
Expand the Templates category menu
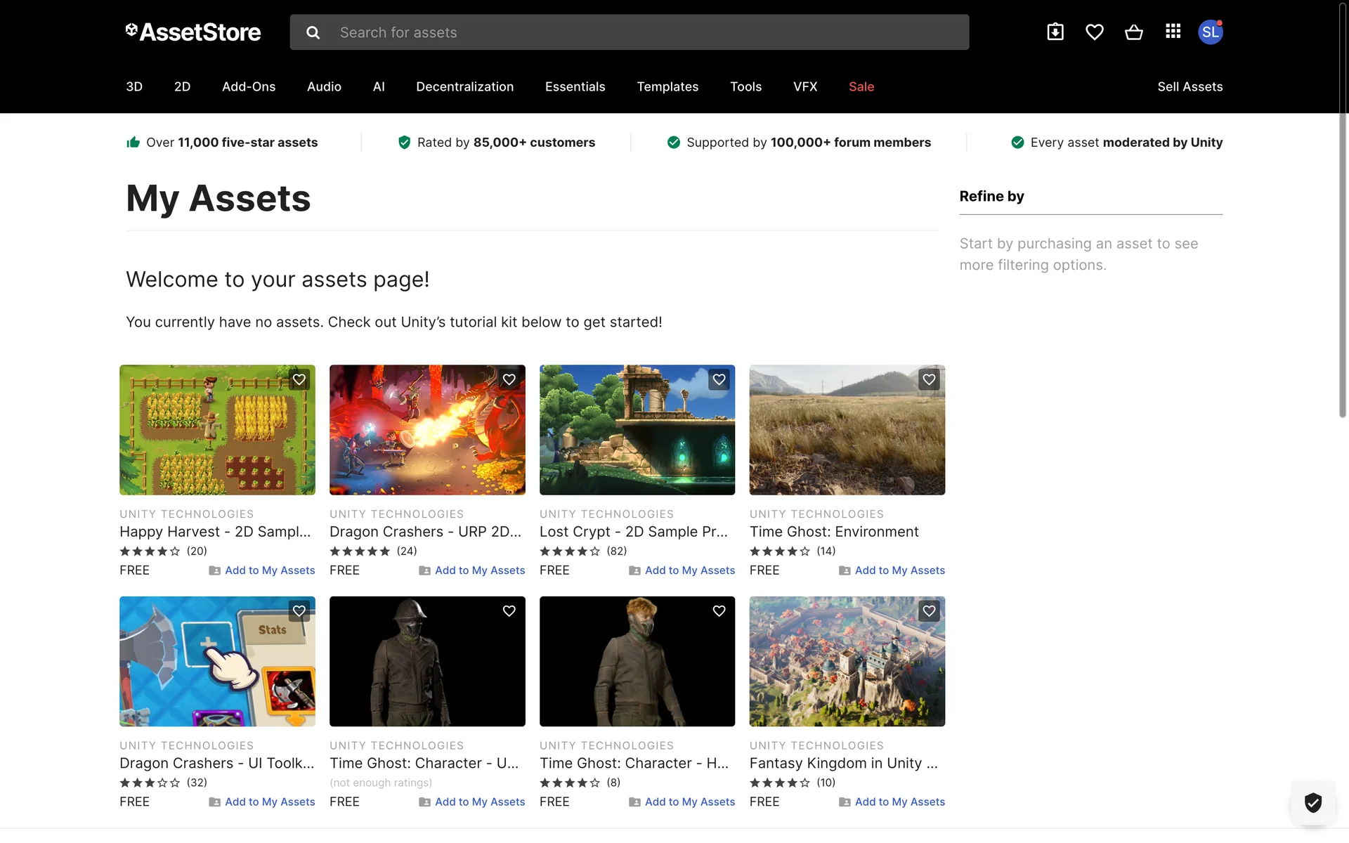click(x=667, y=86)
